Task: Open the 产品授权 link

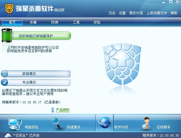Action: point(63,110)
